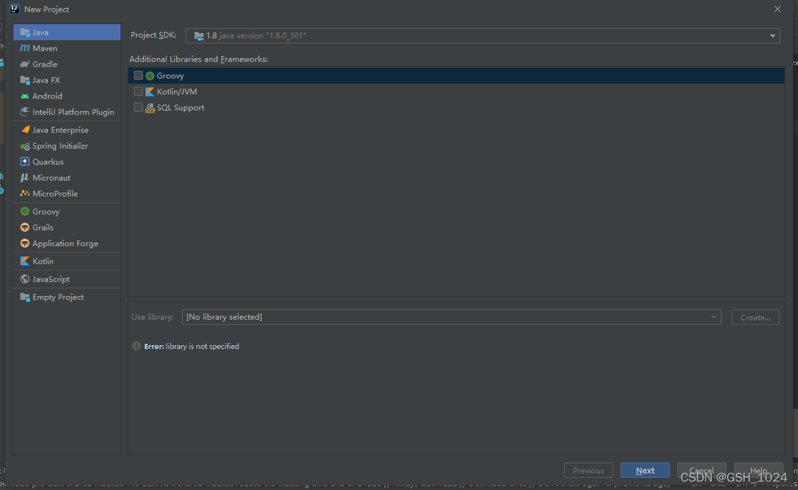Click the 'Use library:' label

tap(152, 316)
